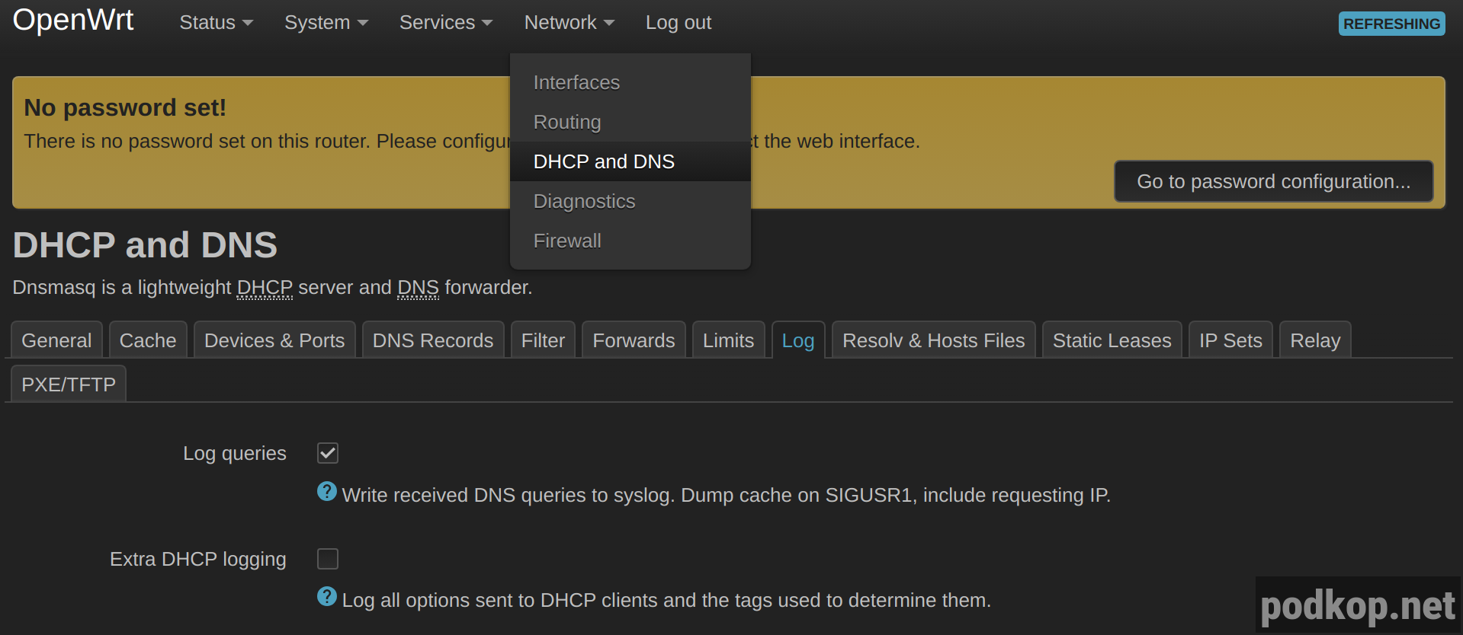Select Interfaces in the Network menu
This screenshot has height=635, width=1463.
[x=630, y=82]
